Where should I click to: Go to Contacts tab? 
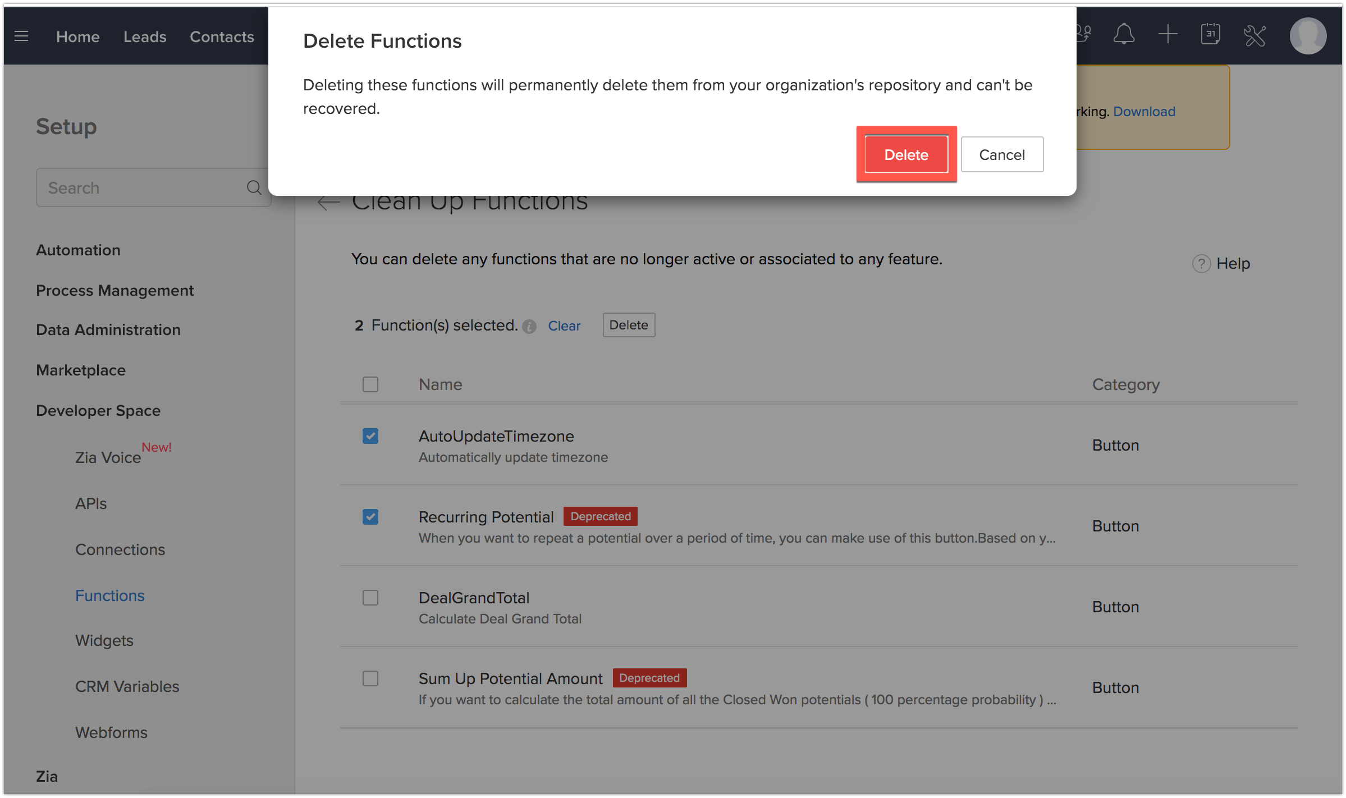[x=222, y=36]
